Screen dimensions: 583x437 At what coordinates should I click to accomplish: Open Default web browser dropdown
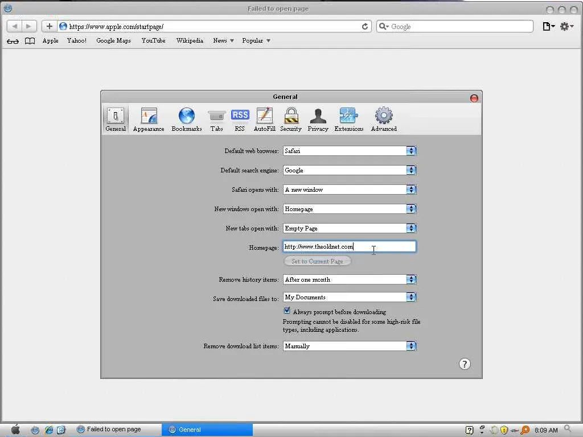pyautogui.click(x=350, y=151)
